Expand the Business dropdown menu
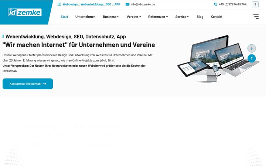Image resolution: width=266 pixels, height=166 pixels. coord(111,17)
